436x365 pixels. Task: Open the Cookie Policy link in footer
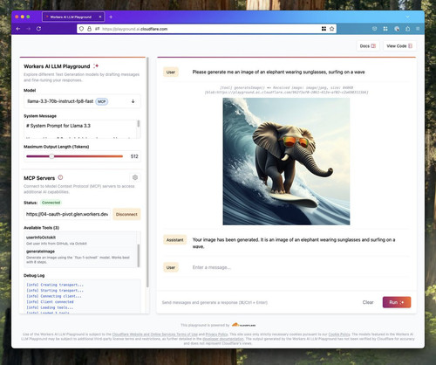click(x=339, y=334)
